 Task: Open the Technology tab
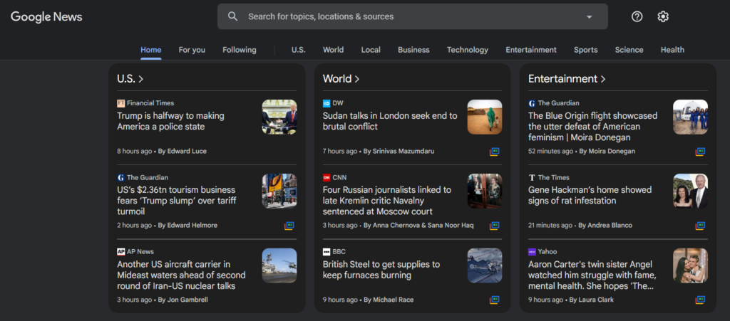[x=468, y=50]
